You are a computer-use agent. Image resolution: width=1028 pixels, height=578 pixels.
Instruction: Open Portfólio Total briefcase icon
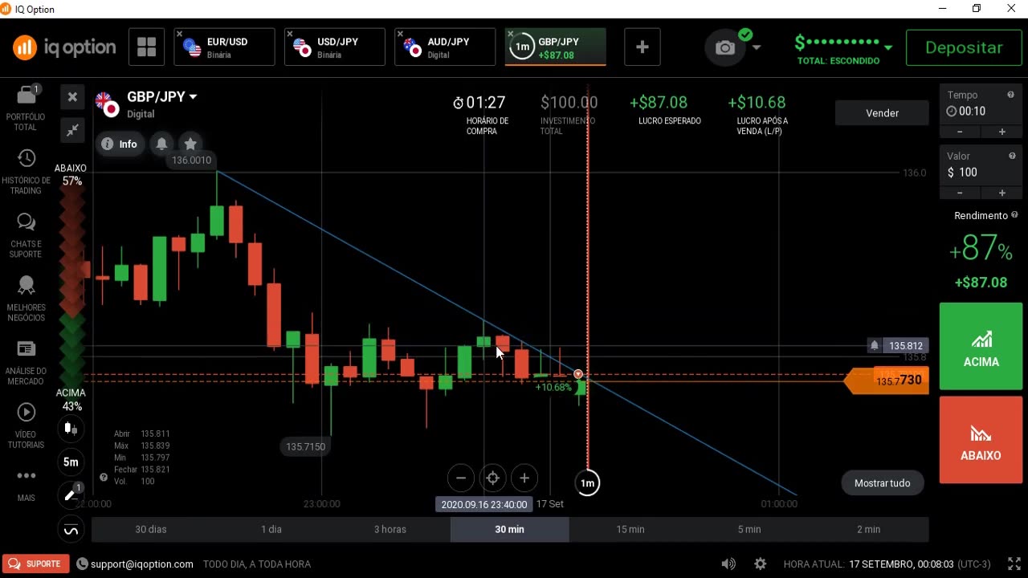coord(26,96)
